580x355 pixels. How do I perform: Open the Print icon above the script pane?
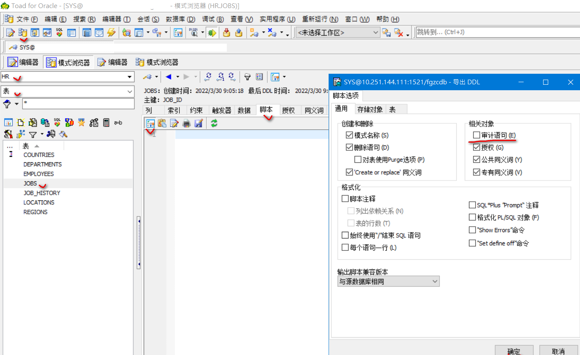point(187,123)
